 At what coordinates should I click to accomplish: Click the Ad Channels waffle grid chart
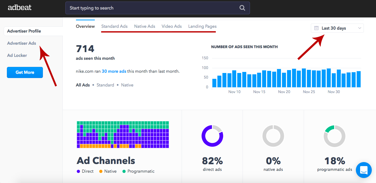click(x=123, y=135)
